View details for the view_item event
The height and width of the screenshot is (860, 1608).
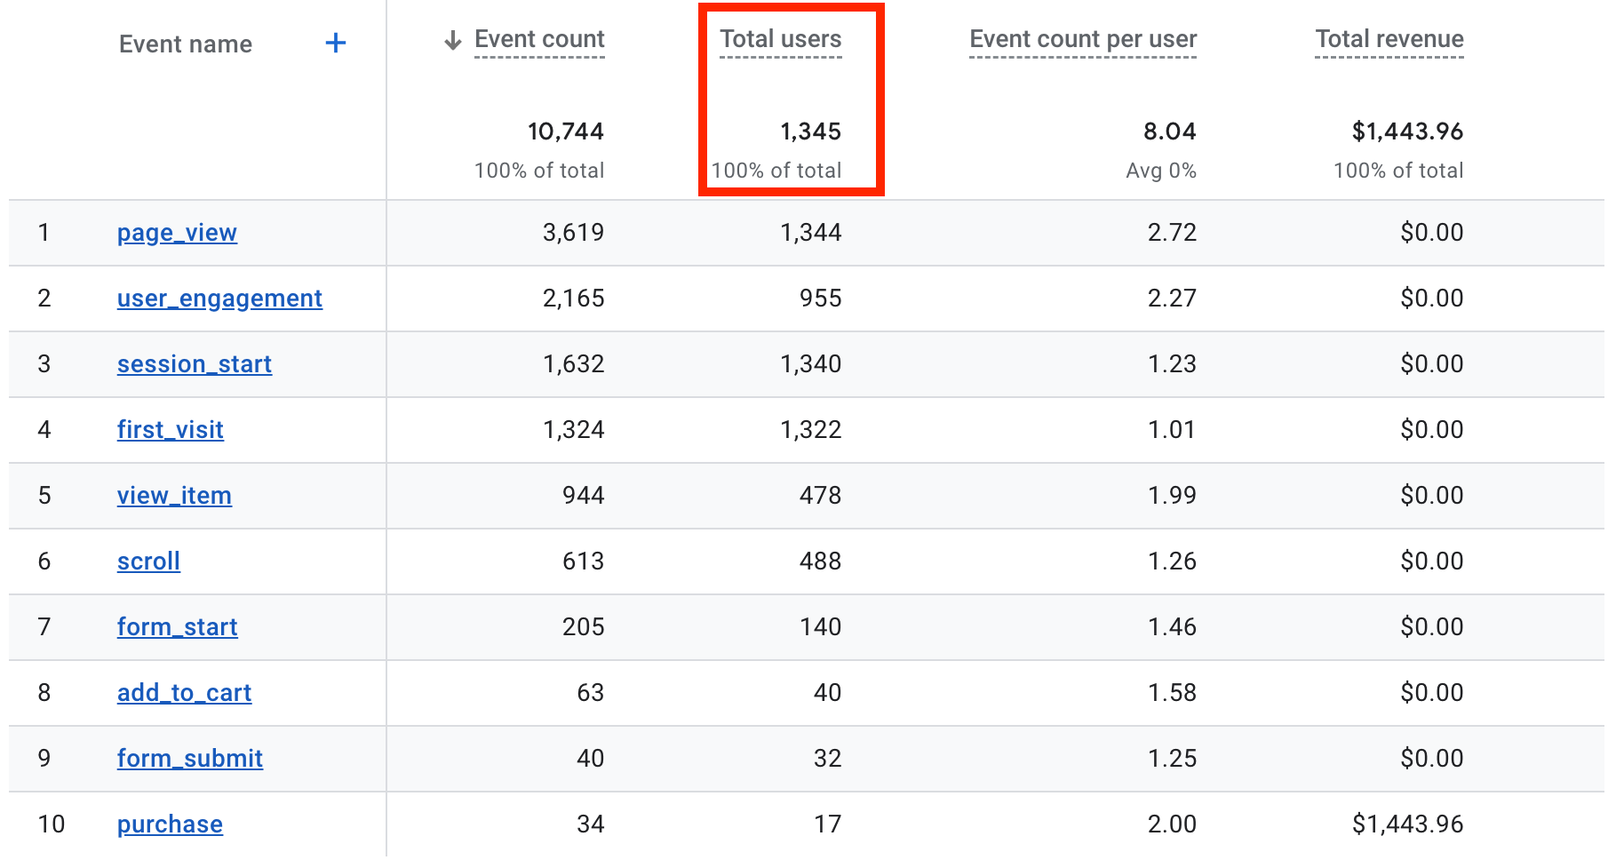point(174,496)
